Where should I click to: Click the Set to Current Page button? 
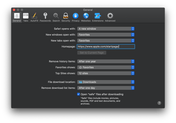[92, 53]
